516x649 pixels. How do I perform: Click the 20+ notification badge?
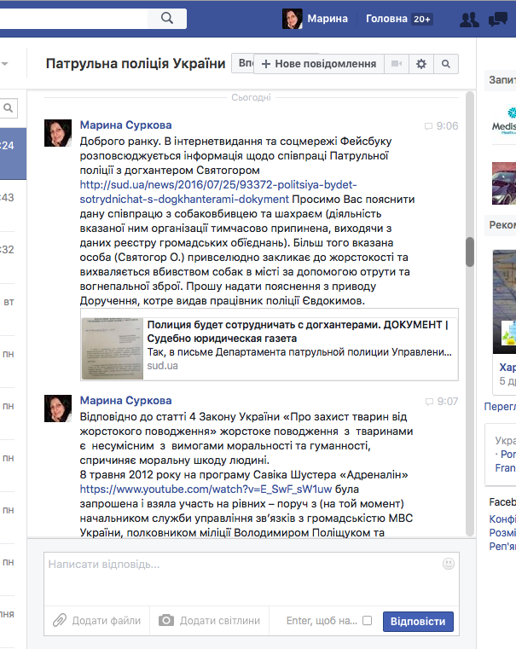(421, 19)
